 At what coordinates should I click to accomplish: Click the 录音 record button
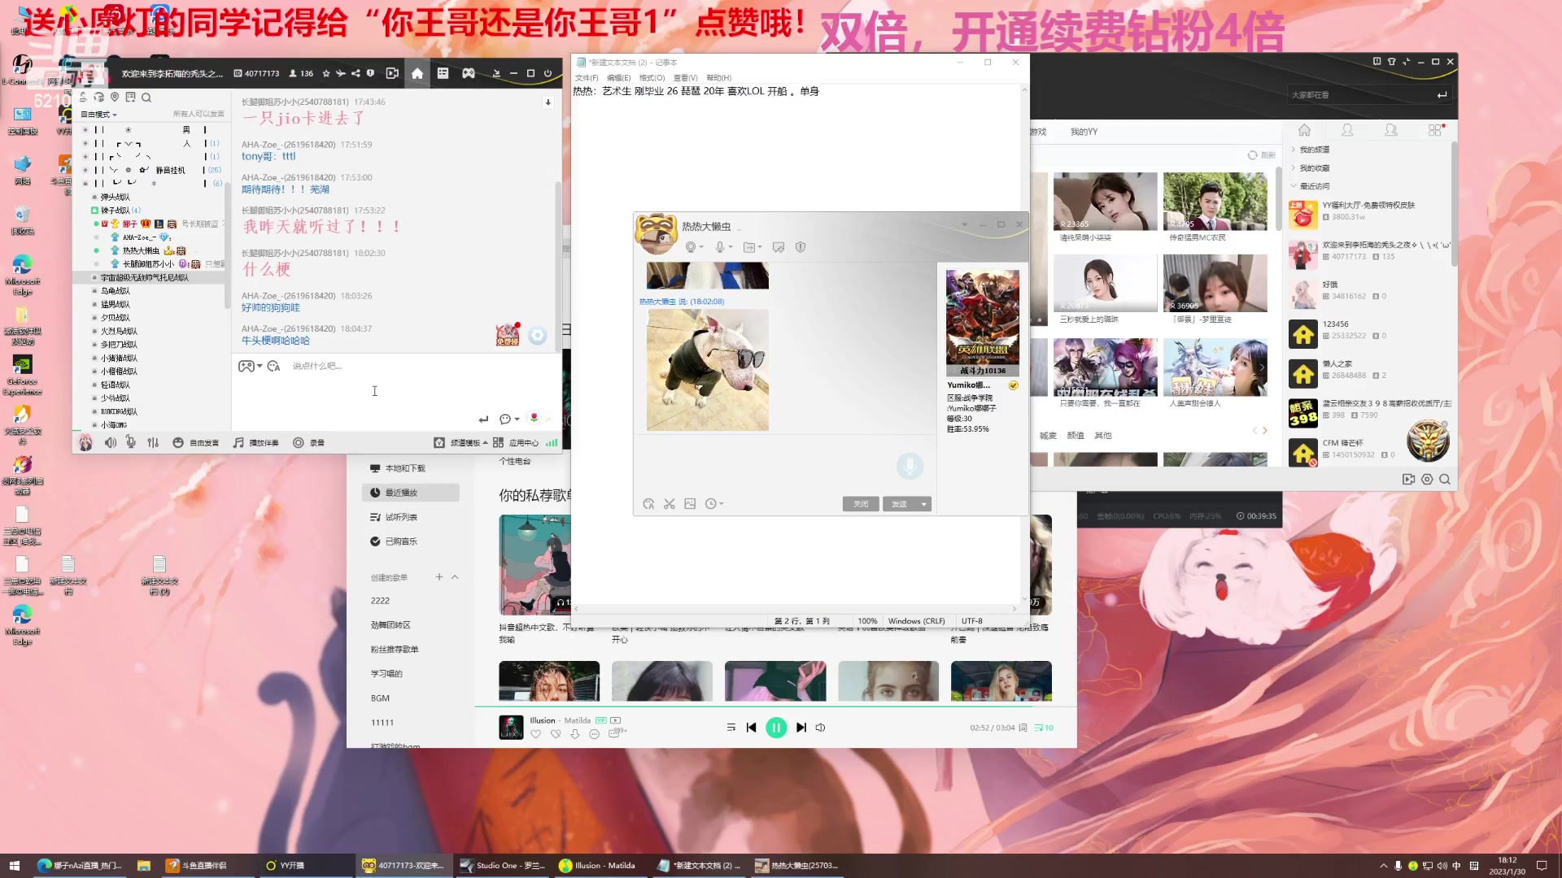[x=308, y=442]
